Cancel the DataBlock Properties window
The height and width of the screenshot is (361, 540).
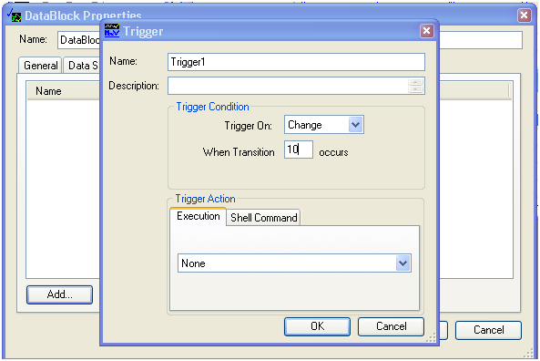pos(488,330)
